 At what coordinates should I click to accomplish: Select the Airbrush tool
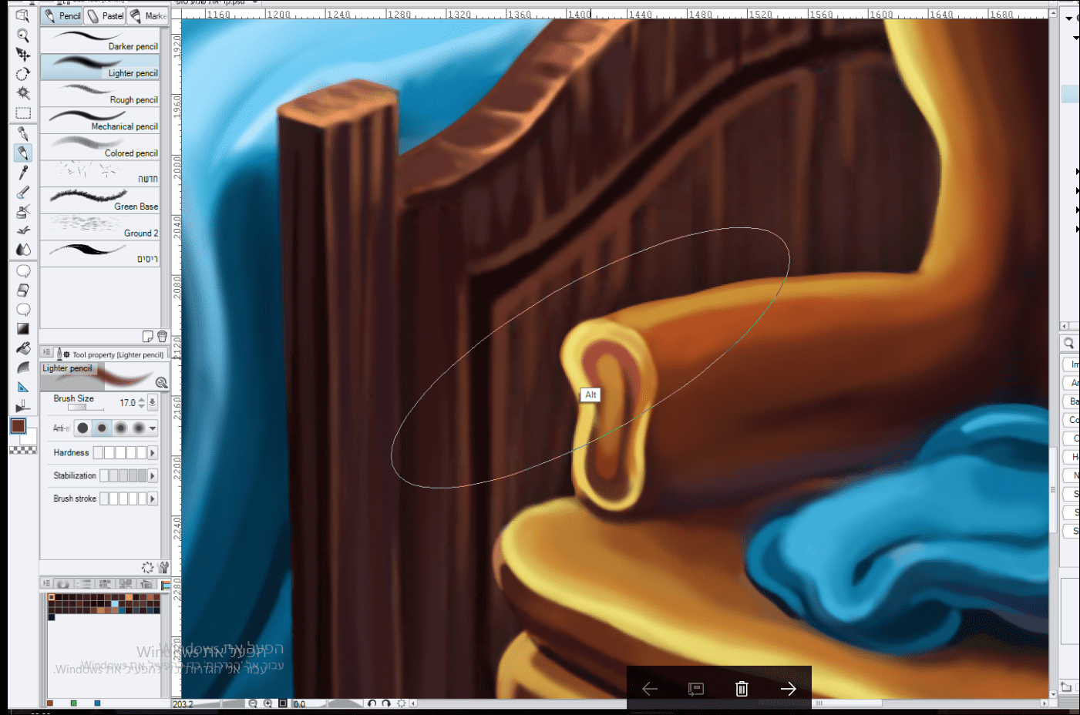23,210
